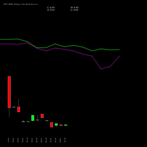Click the green indicator line
This screenshot has height=147, width=147.
60,45
